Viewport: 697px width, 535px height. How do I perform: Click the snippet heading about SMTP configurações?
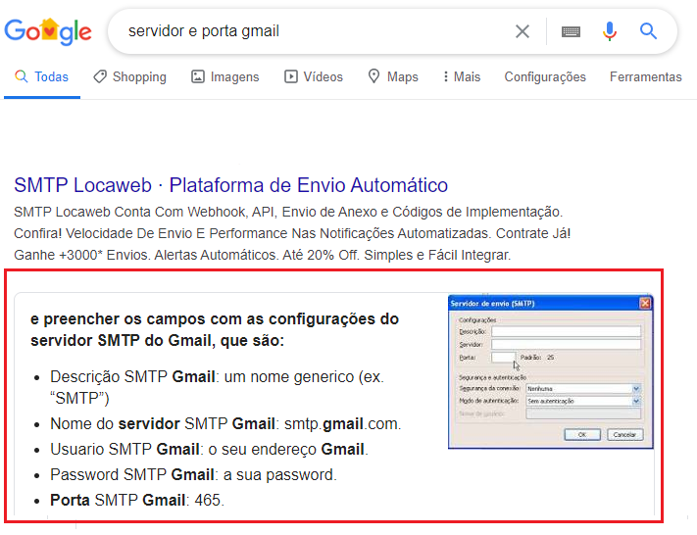[x=215, y=329]
